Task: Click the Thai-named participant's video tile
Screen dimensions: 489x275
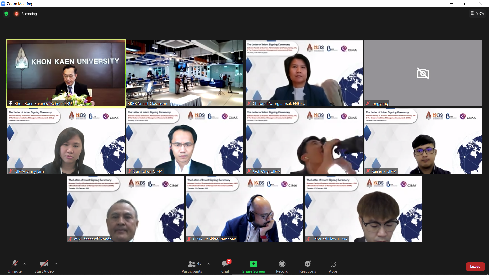Action: click(x=126, y=209)
